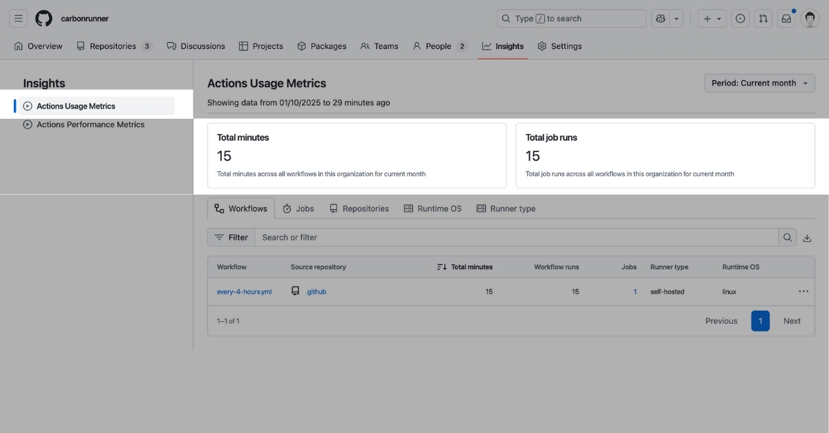Switch to the Jobs tab
This screenshot has height=433, width=829.
click(x=298, y=209)
